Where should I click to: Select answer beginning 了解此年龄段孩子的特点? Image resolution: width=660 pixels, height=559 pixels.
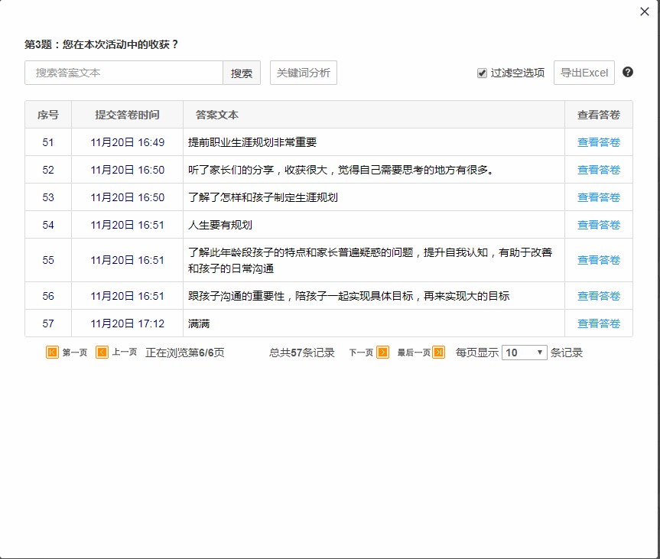370,260
